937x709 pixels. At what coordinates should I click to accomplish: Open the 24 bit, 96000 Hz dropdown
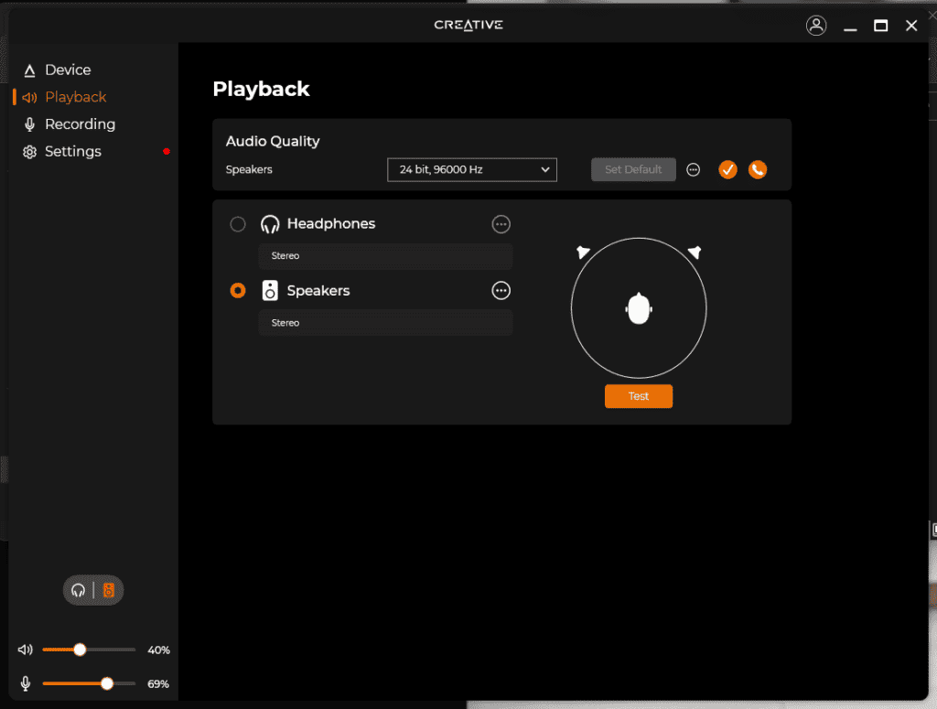(472, 169)
